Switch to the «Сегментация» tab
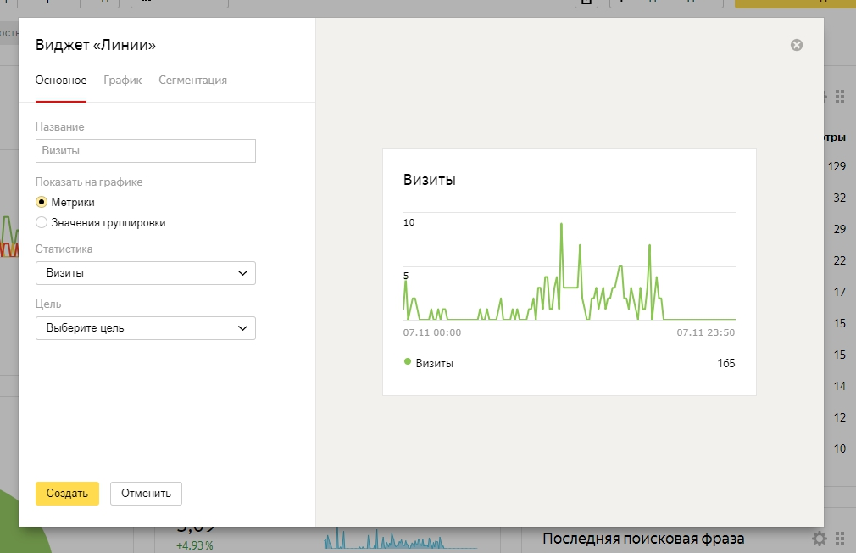 192,81
